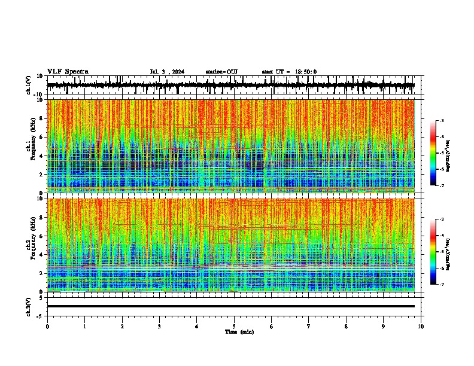The width and height of the screenshot is (474, 366).
Task: Click the 'start UT = 18:50:0' text
Action: click(x=289, y=72)
